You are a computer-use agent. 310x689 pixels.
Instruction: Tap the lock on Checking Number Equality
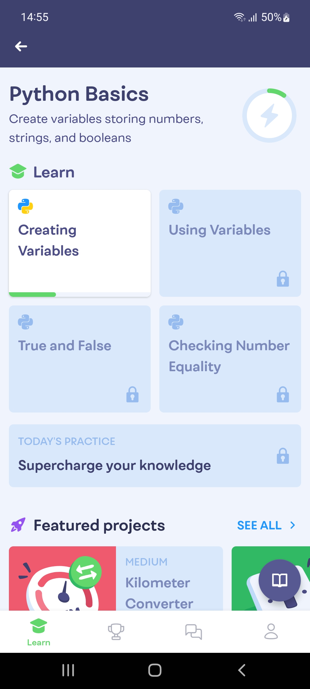coord(283,394)
